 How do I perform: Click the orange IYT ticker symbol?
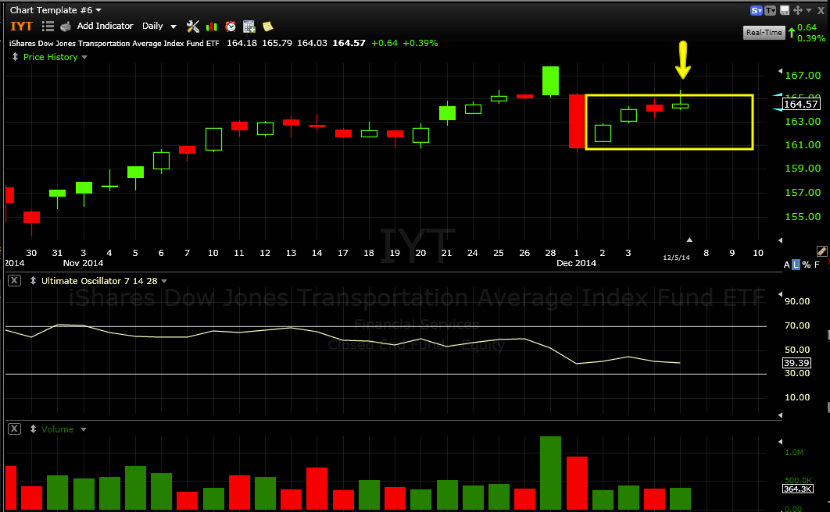point(22,27)
